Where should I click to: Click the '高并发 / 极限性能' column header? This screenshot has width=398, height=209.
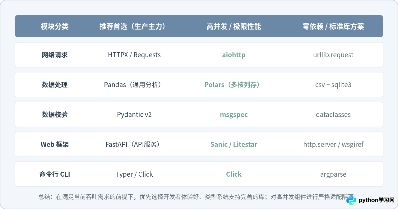coord(234,26)
